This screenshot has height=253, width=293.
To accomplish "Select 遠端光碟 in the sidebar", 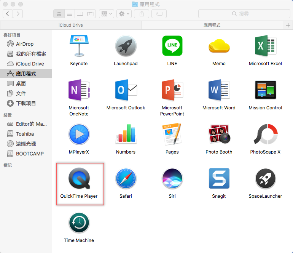I will (x=26, y=144).
